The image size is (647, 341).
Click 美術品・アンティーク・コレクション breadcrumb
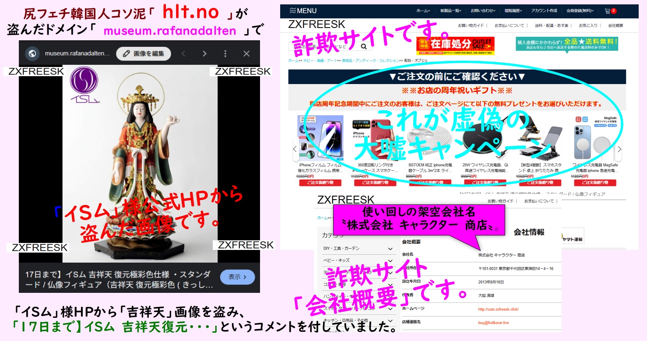(370, 60)
